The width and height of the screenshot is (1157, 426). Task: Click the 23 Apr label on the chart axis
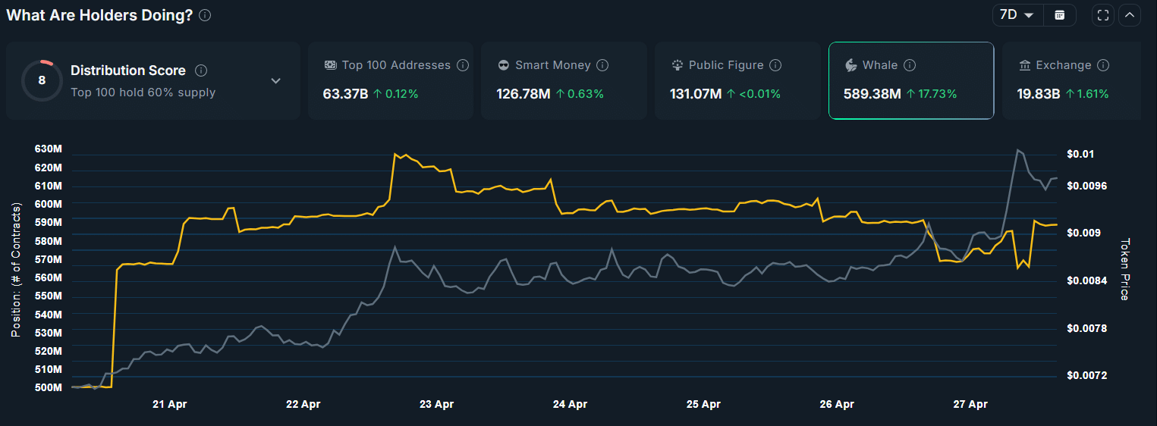click(436, 405)
